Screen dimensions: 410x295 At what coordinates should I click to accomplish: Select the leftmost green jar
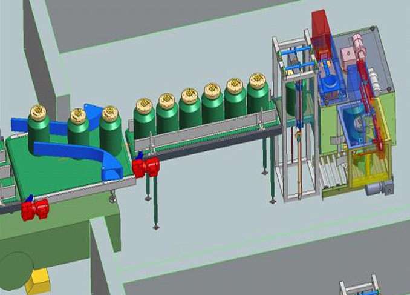pyautogui.click(x=41, y=126)
